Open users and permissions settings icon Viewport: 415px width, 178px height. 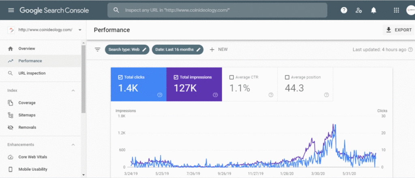(359, 10)
